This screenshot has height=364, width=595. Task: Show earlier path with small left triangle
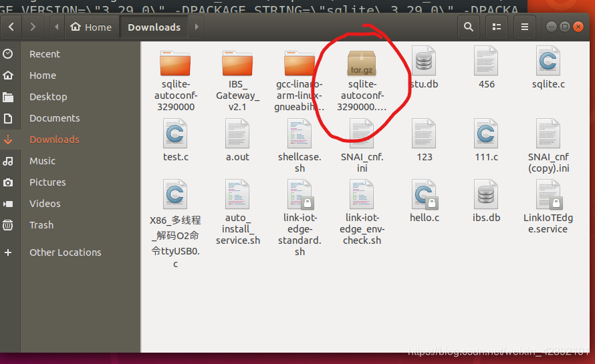click(57, 27)
